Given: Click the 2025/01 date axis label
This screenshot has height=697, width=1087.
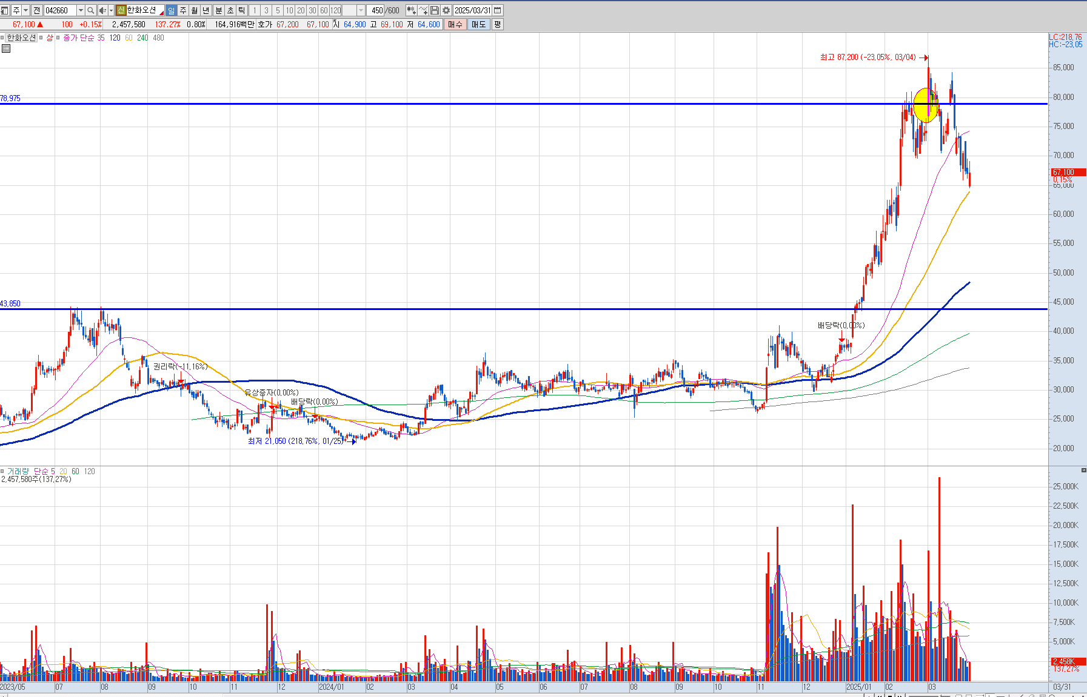Looking at the screenshot, I should [x=858, y=687].
